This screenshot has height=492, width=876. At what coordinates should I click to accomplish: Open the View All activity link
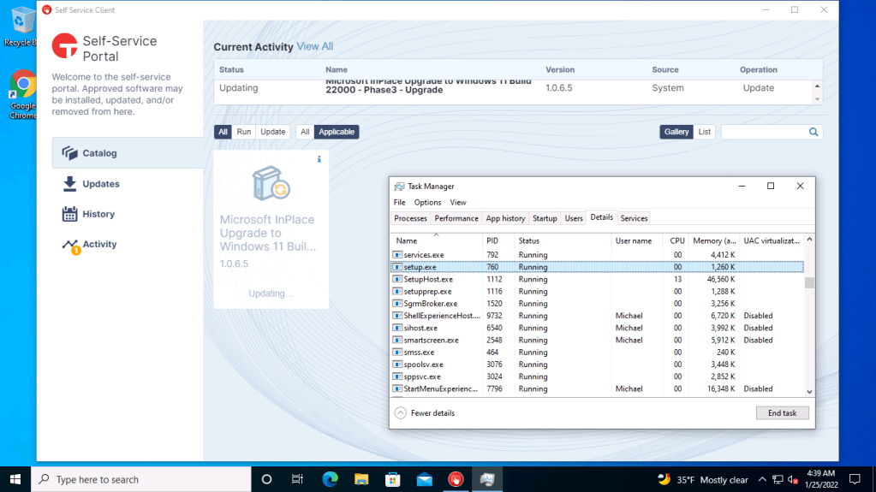[314, 46]
